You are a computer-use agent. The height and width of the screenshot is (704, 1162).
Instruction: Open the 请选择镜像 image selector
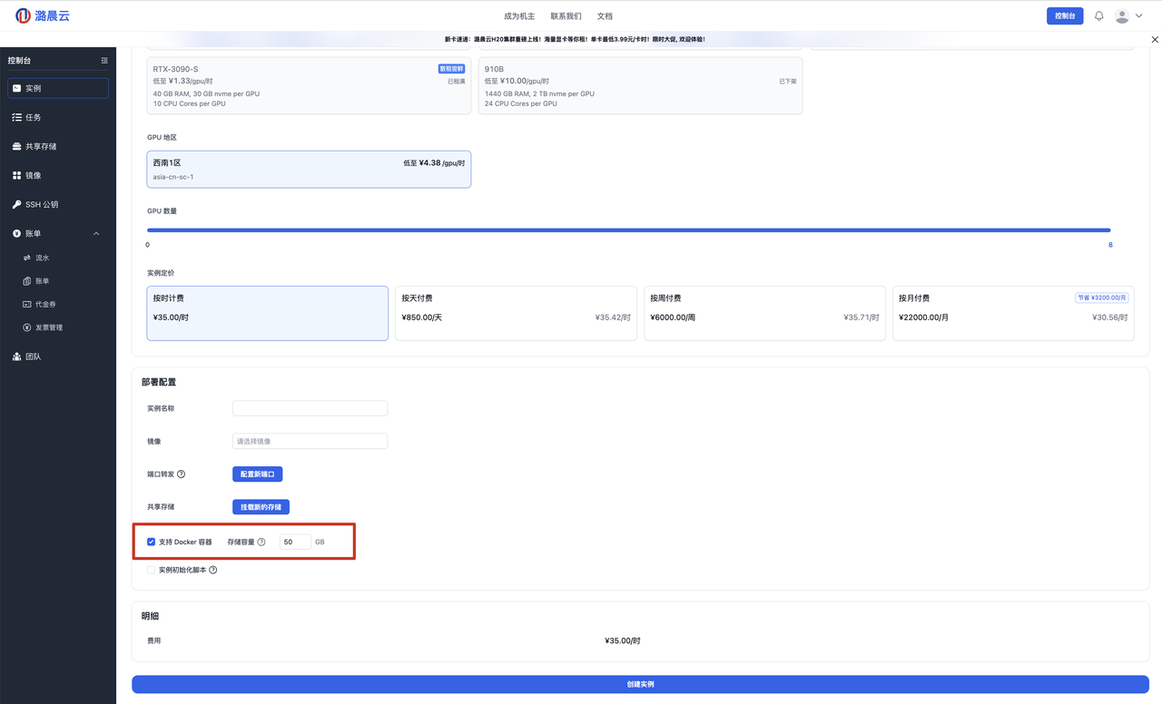310,441
